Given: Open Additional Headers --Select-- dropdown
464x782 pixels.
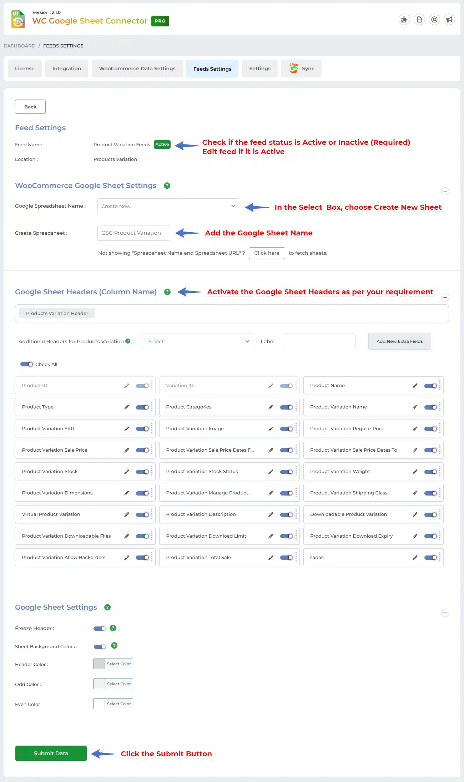Looking at the screenshot, I should [x=197, y=341].
